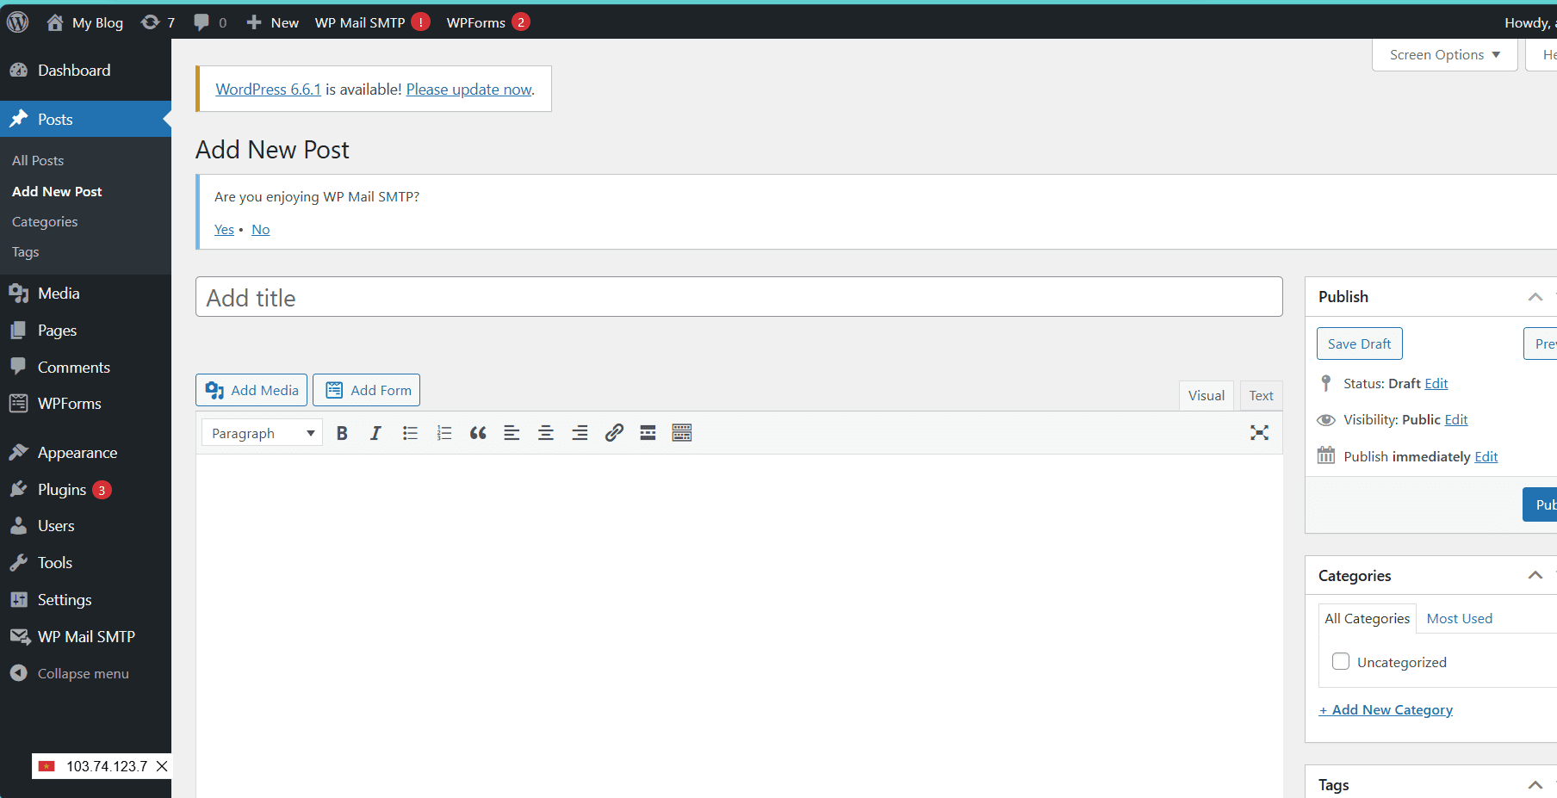This screenshot has height=798, width=1557.
Task: Open the Paragraph format dropdown
Action: [261, 433]
